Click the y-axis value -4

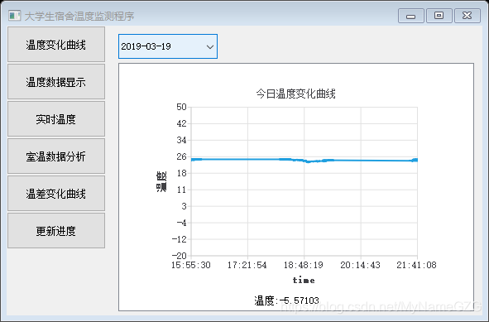coord(181,223)
